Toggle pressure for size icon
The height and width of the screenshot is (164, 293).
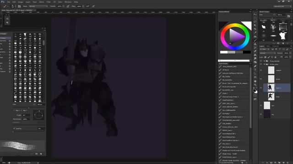tap(93, 6)
